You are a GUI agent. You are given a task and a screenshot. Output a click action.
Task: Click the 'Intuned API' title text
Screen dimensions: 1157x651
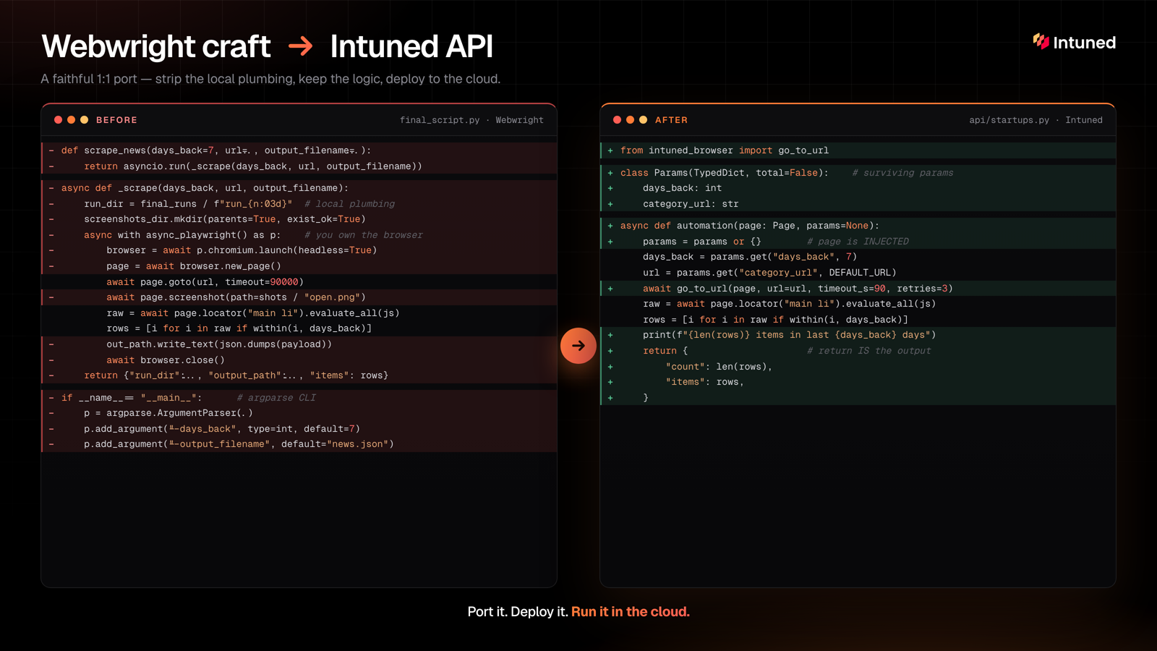point(411,46)
